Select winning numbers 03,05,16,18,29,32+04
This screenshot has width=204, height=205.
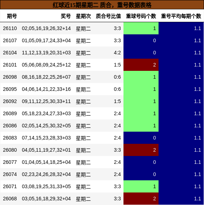46,199
